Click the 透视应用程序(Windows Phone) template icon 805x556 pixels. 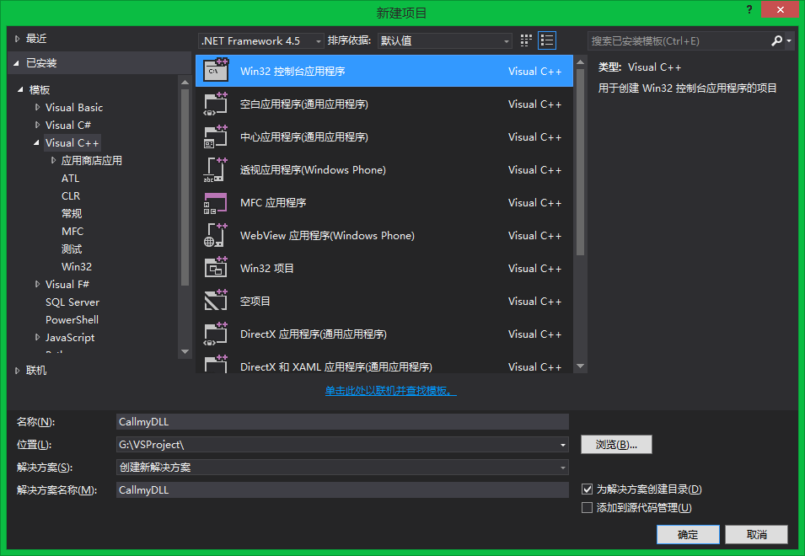[x=216, y=169]
